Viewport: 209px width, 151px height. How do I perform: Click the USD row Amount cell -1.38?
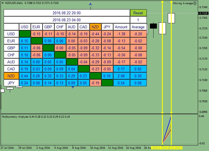121,34
